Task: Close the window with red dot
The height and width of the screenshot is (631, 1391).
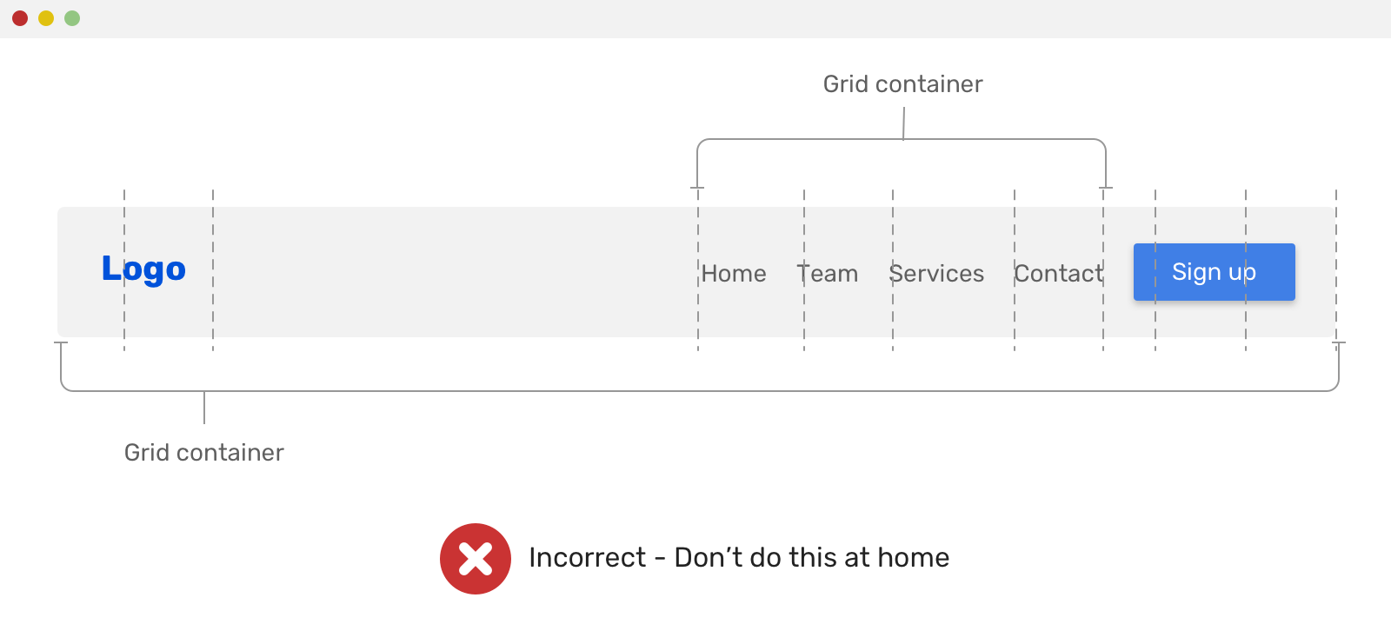Action: [x=20, y=18]
